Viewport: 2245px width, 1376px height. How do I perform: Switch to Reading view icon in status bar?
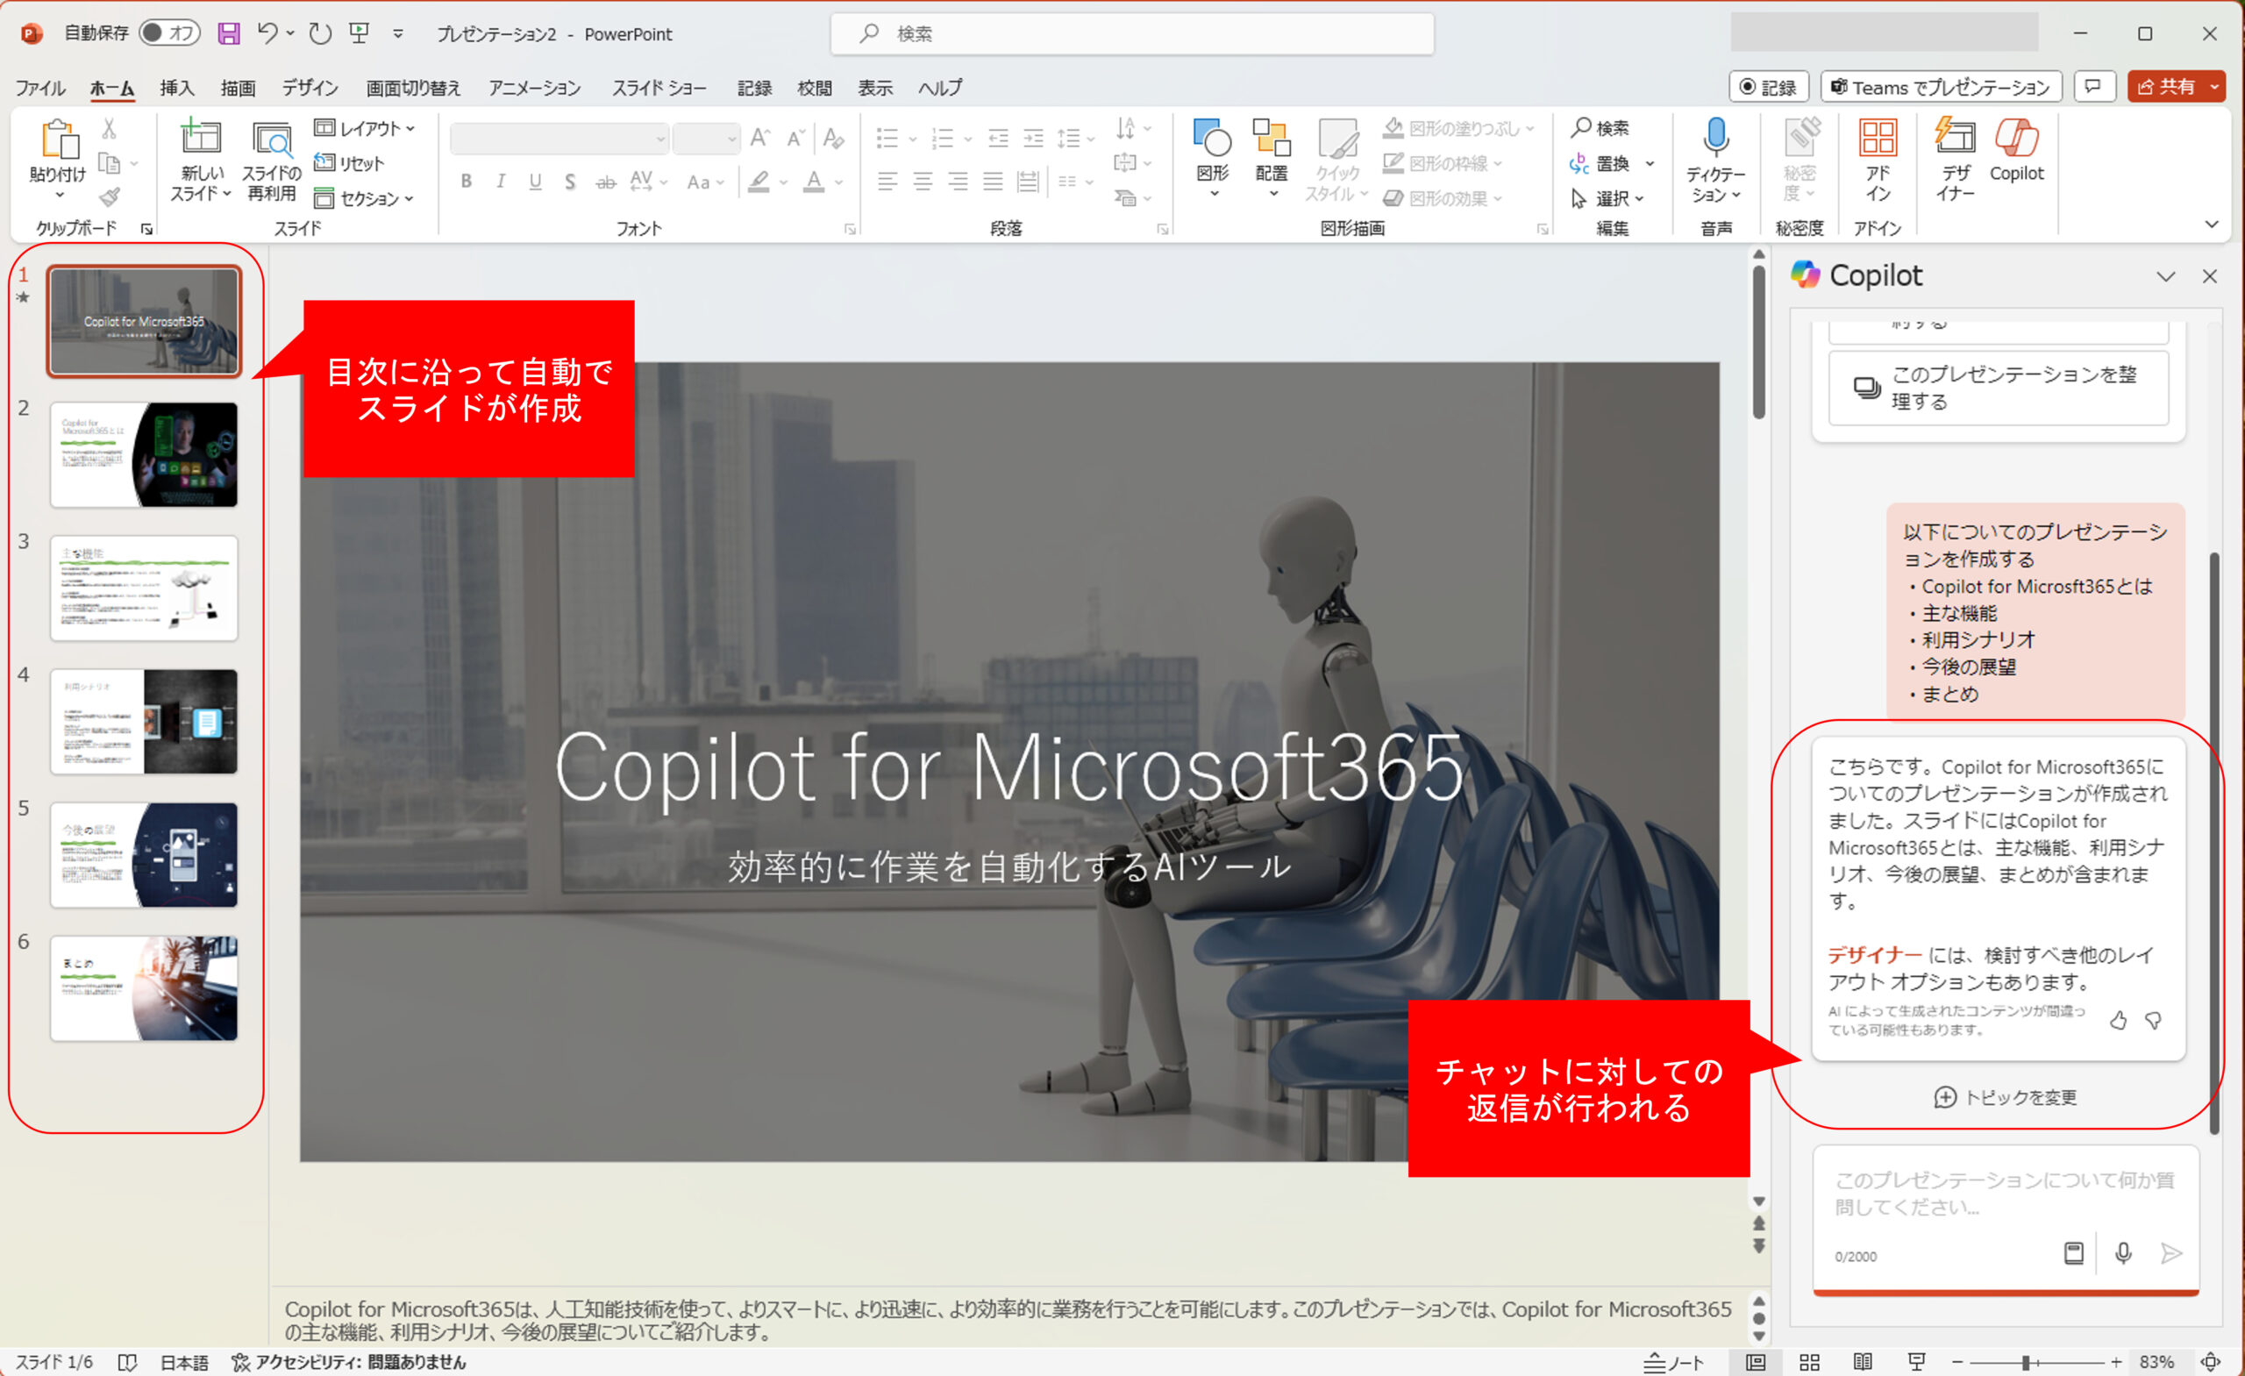click(x=1864, y=1362)
